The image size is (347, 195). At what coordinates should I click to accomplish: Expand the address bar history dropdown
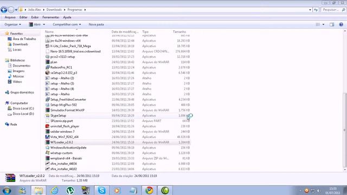pyautogui.click(x=310, y=10)
